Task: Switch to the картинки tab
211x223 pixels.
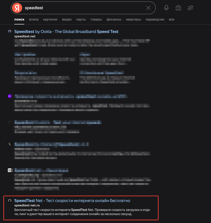Action: [x=50, y=20]
